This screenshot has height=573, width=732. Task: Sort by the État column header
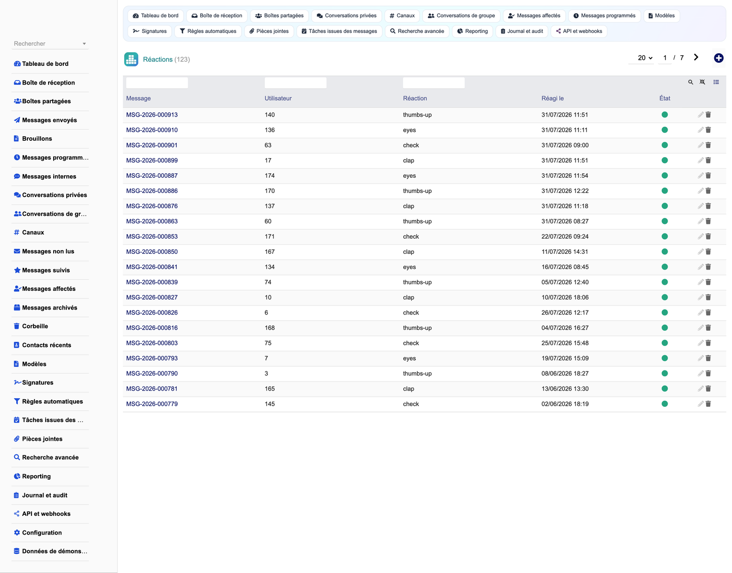(665, 98)
